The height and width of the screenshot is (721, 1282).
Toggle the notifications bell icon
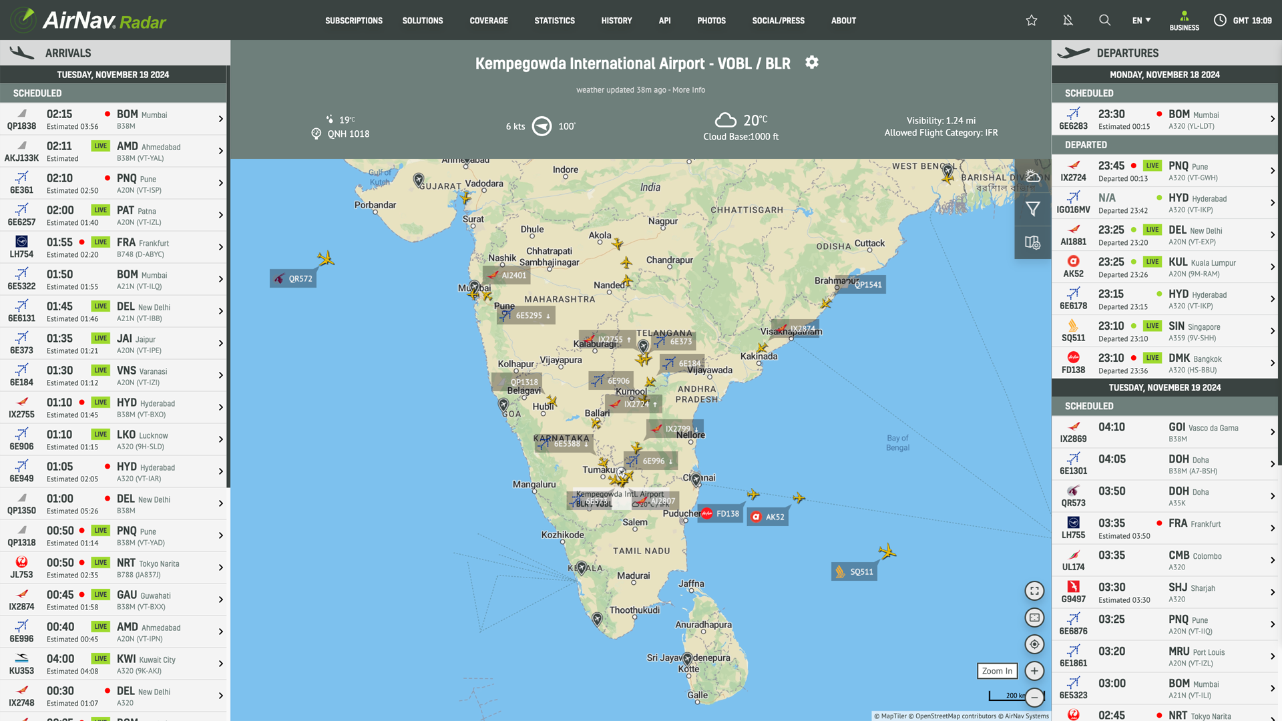tap(1068, 20)
